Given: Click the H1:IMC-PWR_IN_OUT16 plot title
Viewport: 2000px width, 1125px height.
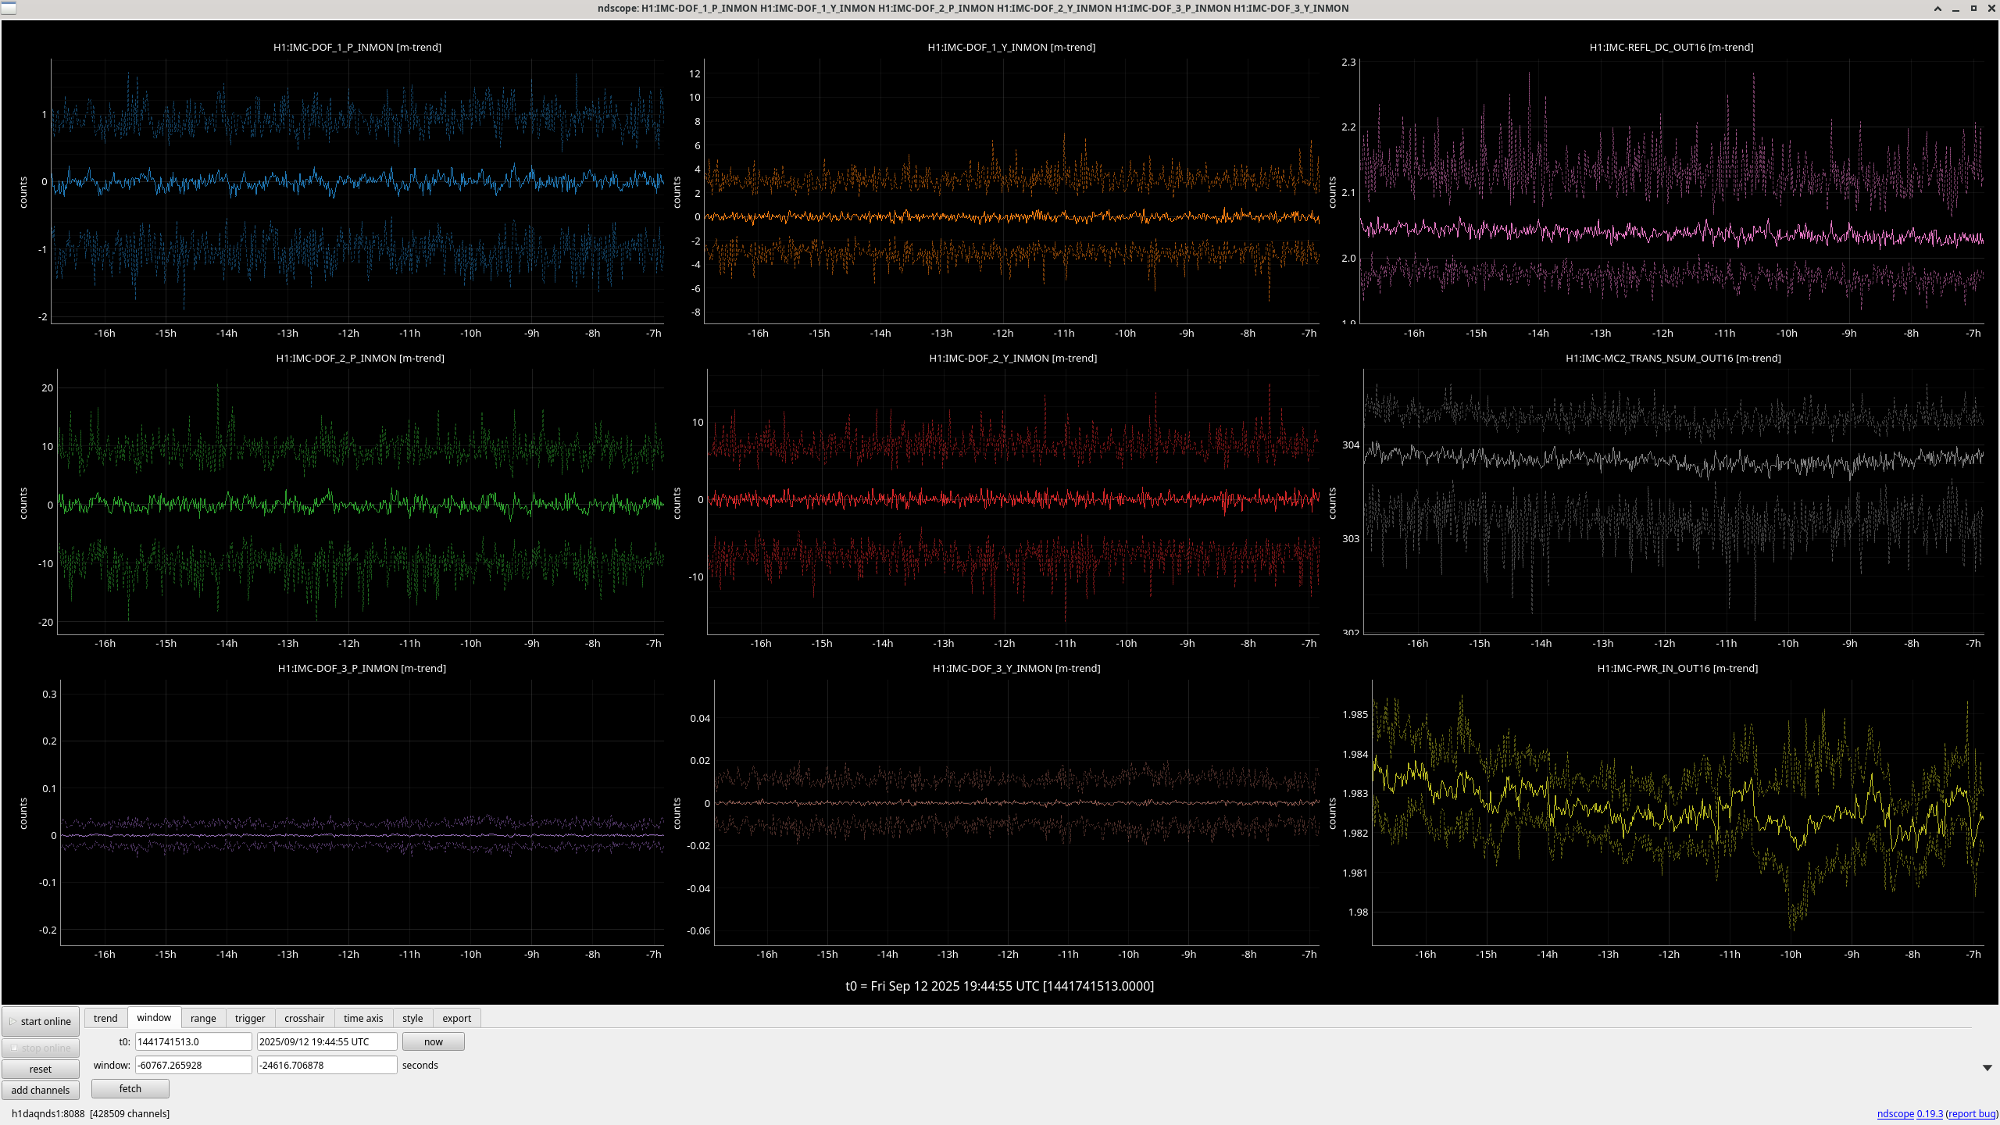Looking at the screenshot, I should click(1677, 669).
